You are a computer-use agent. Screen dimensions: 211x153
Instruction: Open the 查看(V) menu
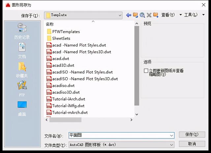tap(168, 15)
